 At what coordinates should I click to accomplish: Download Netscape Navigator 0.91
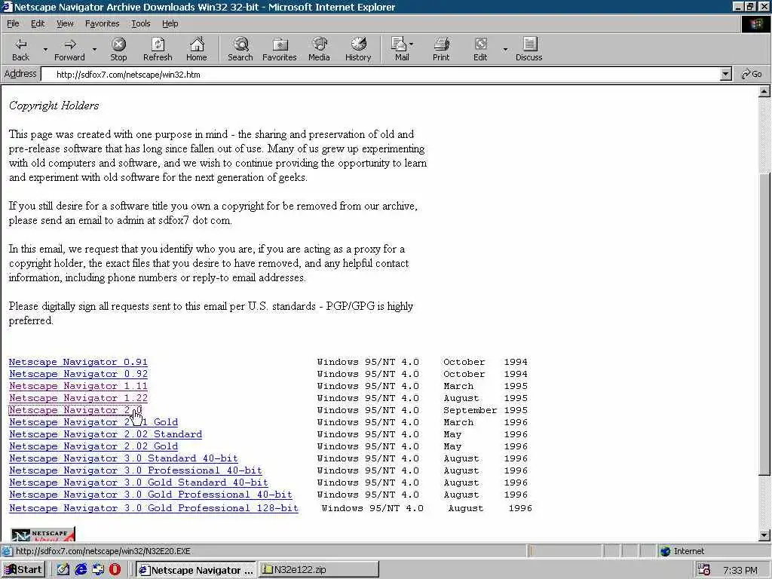78,362
